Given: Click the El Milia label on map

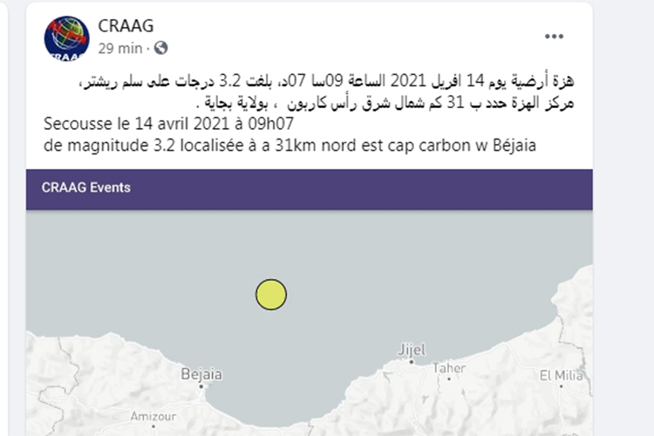Looking at the screenshot, I should point(562,376).
